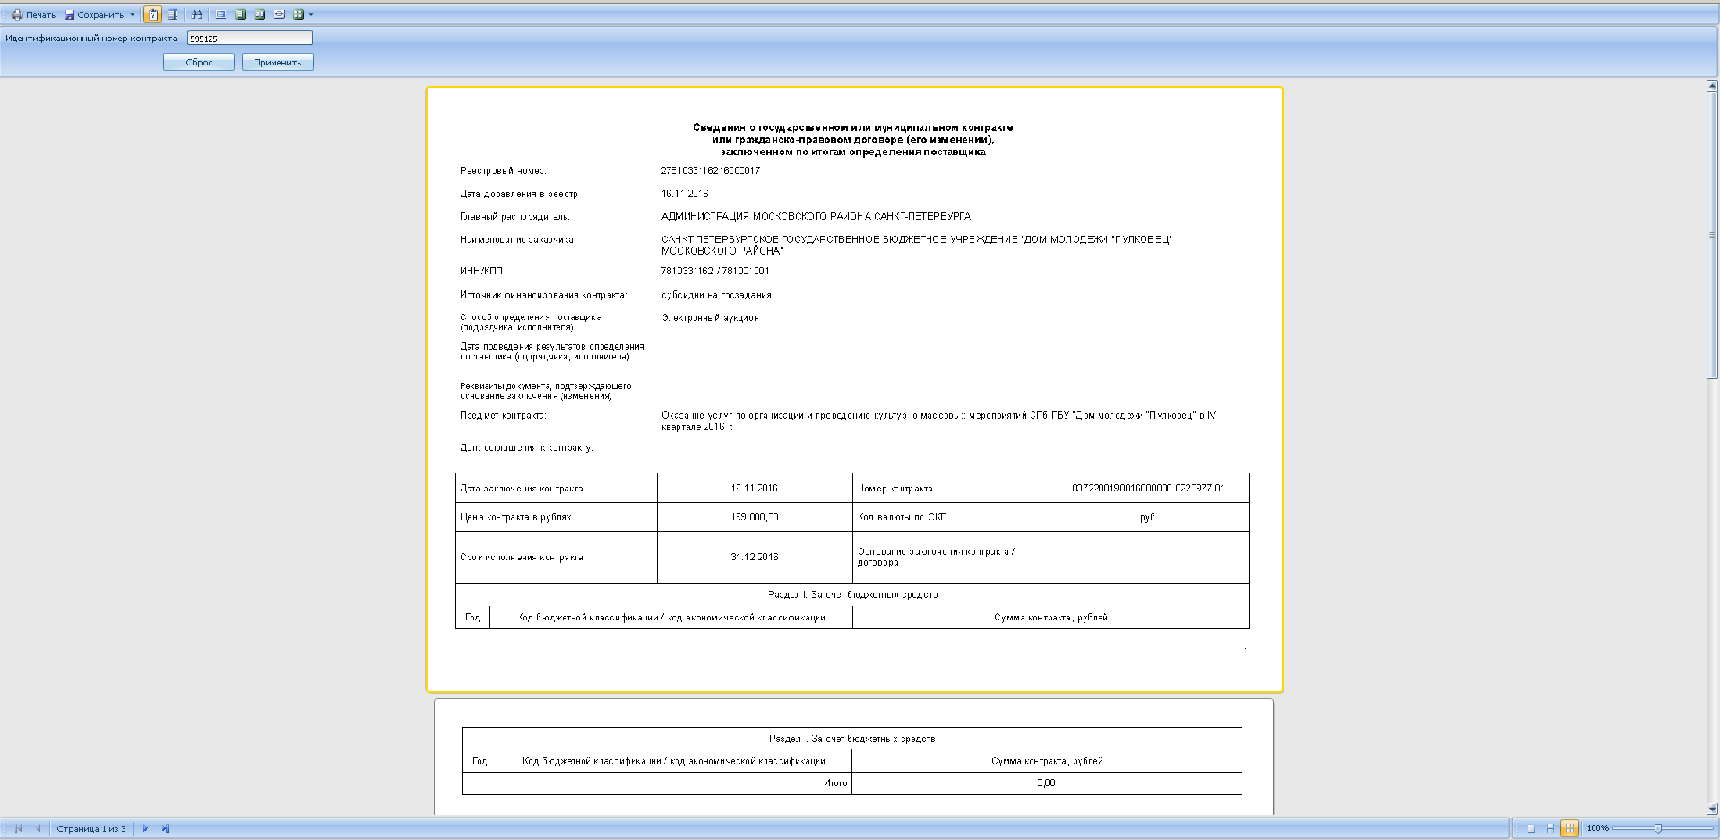1720x840 pixels.
Task: Toggle the document map panel icon
Action: click(172, 14)
